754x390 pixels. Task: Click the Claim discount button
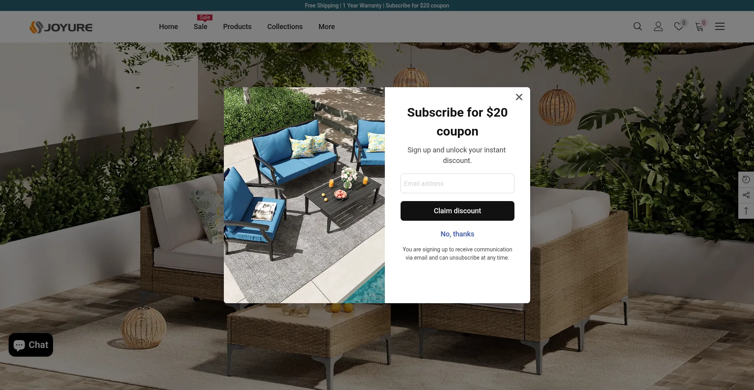[458, 211]
